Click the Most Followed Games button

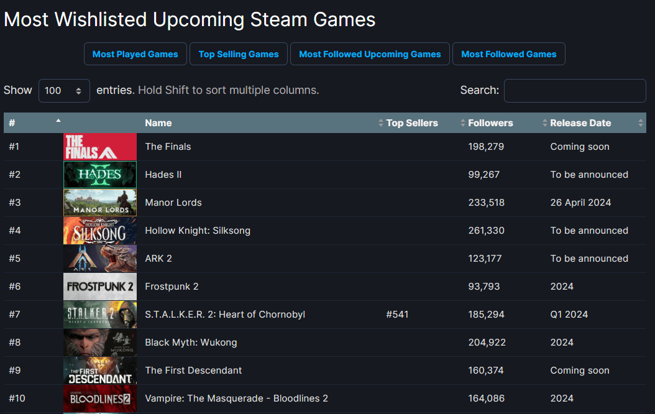tap(508, 53)
